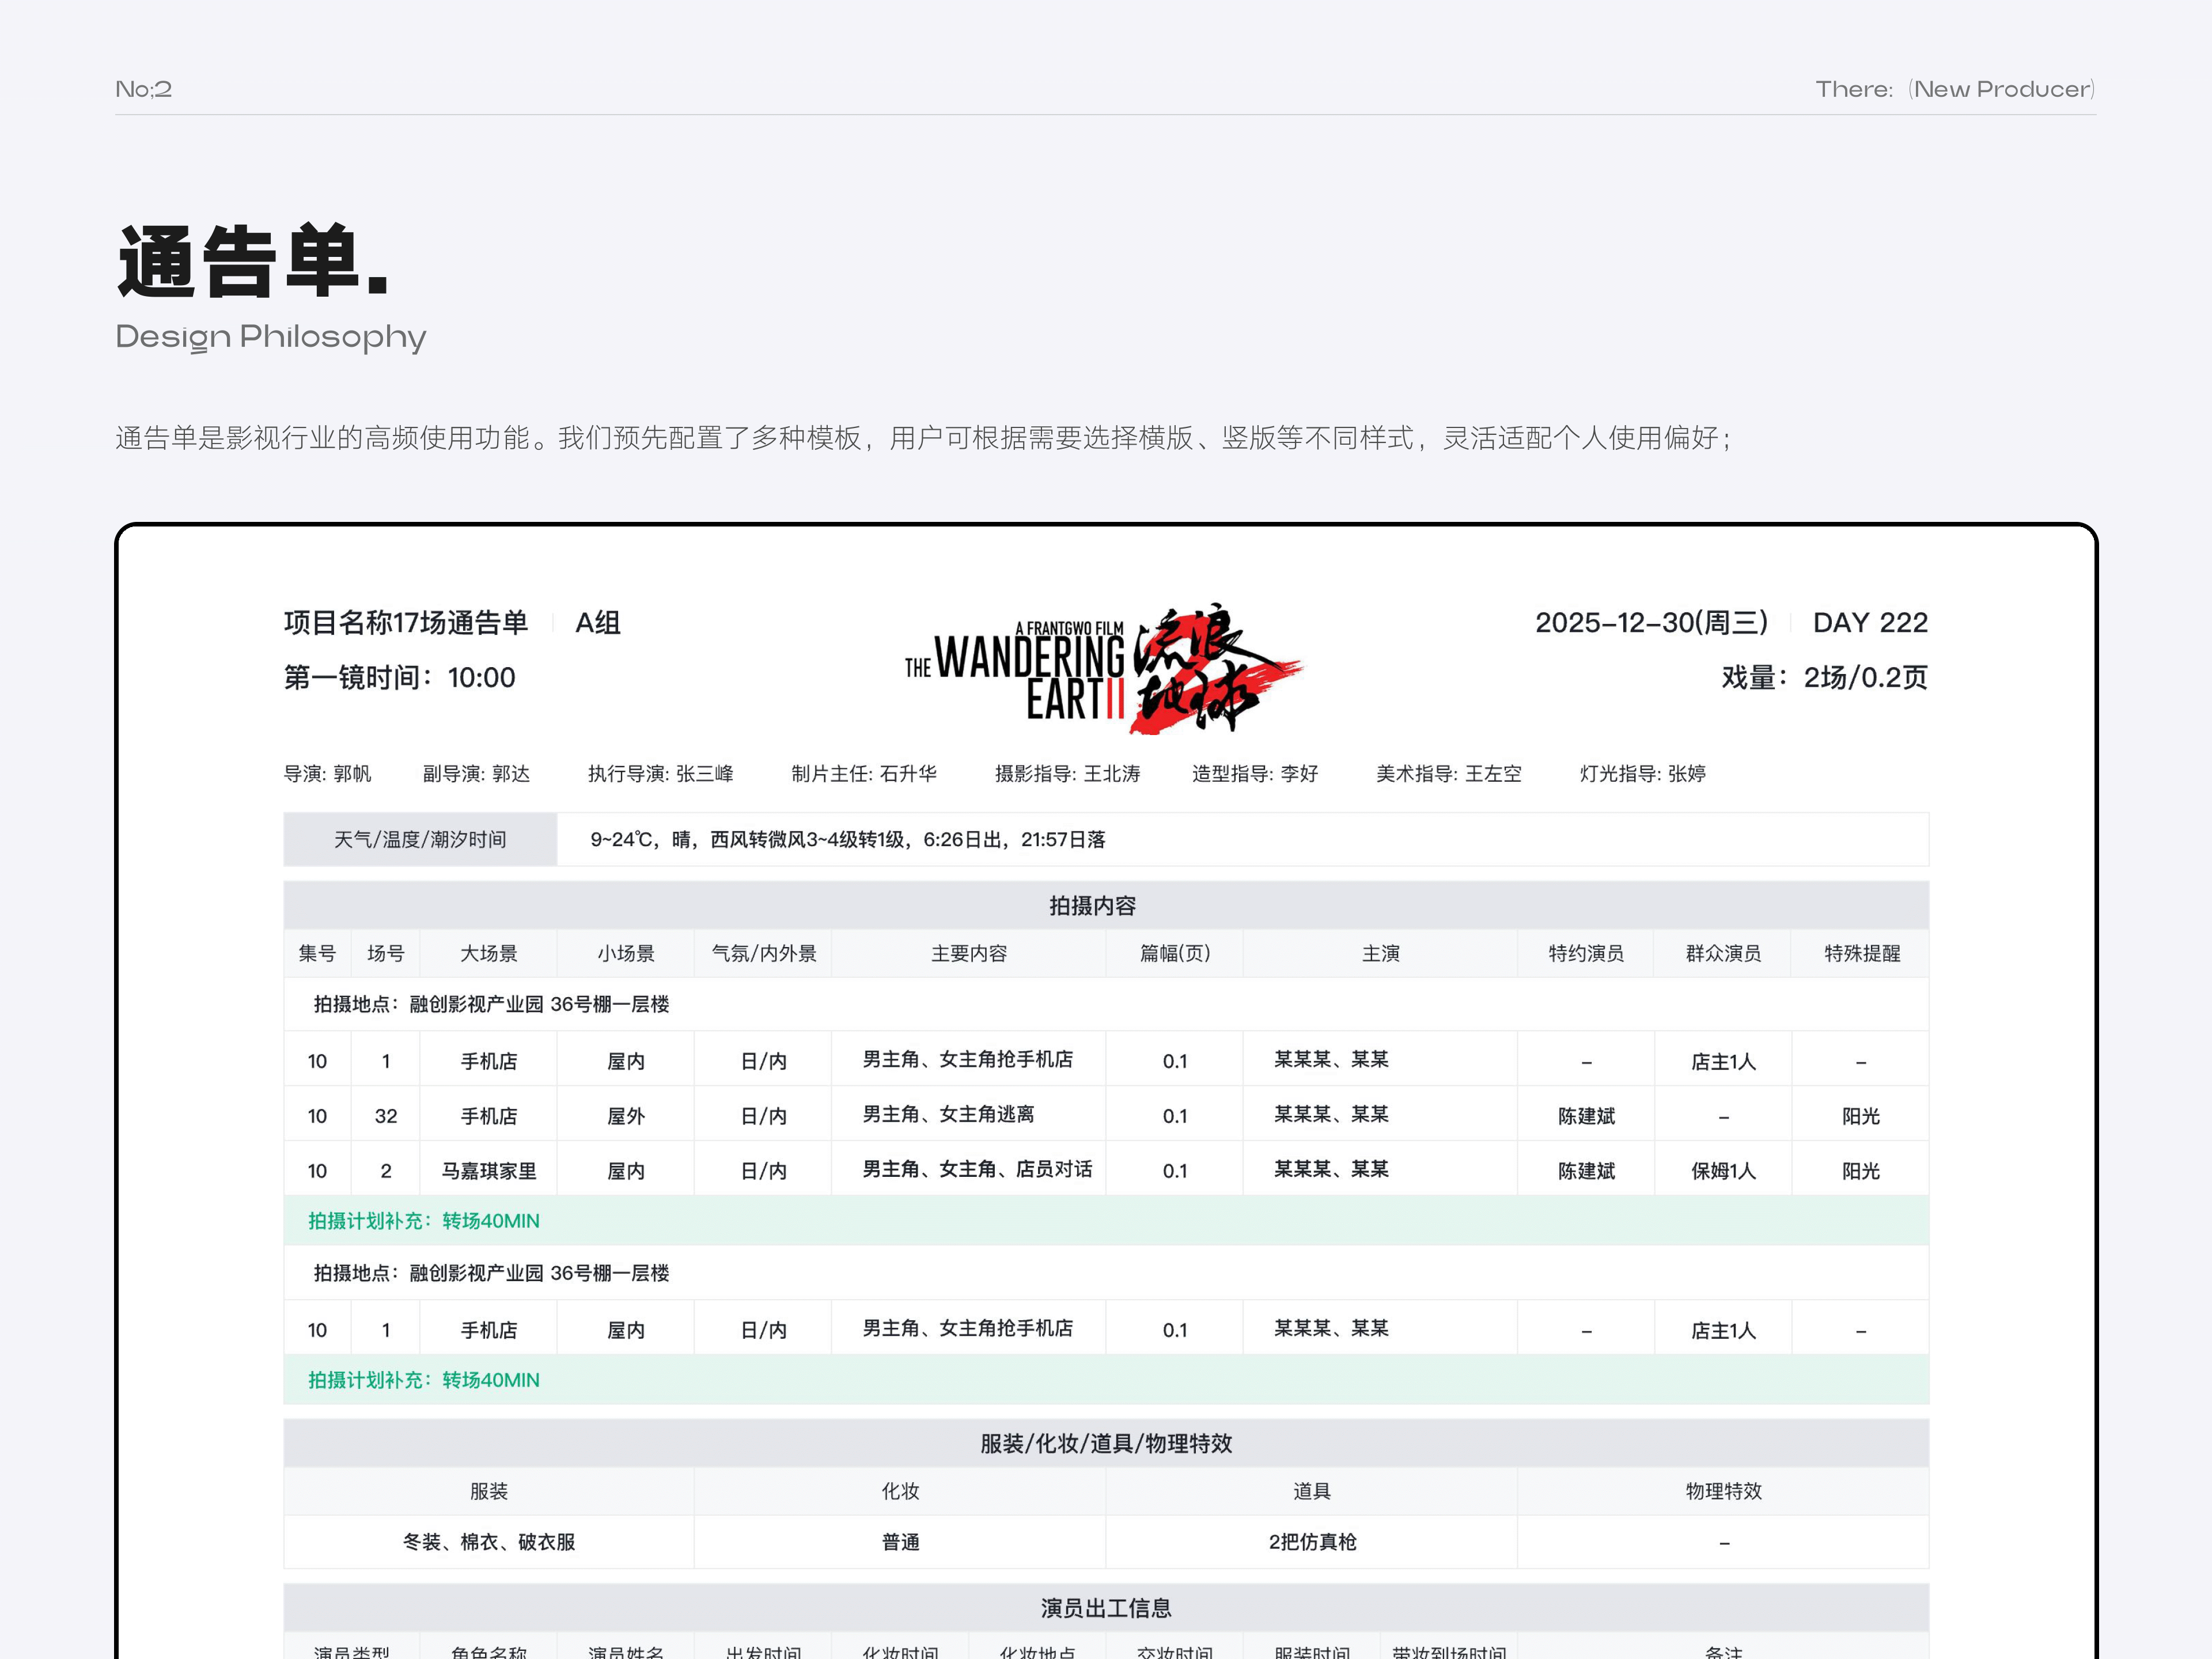Viewport: 2212px width, 1659px height.
Task: Click the There: (New Producer) header text
Action: coord(1955,89)
